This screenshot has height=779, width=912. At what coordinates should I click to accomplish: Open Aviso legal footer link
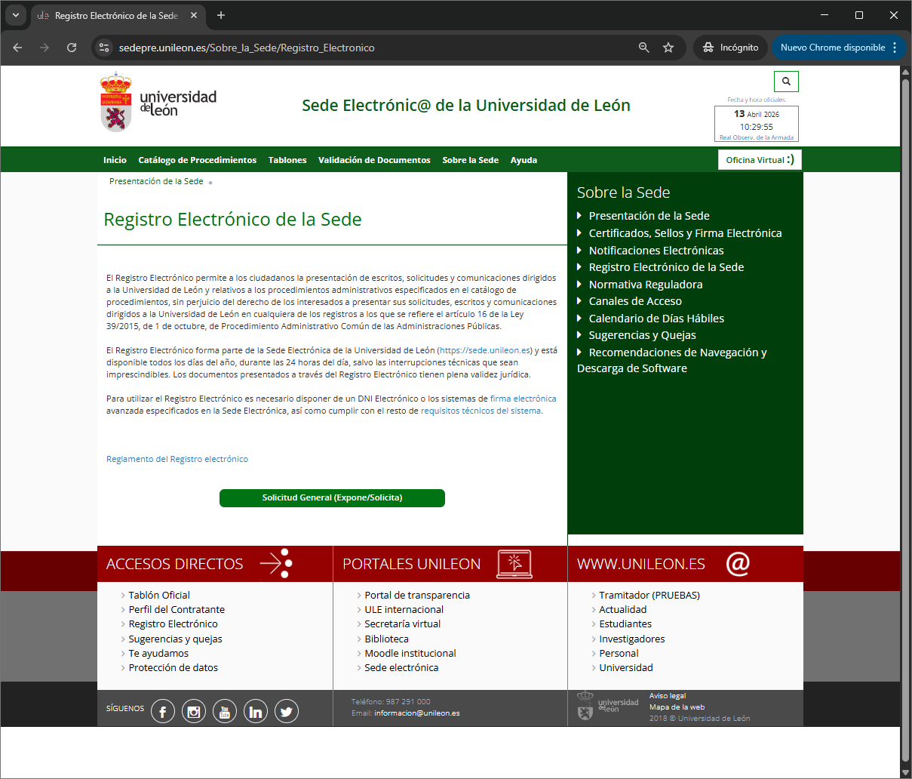[668, 696]
